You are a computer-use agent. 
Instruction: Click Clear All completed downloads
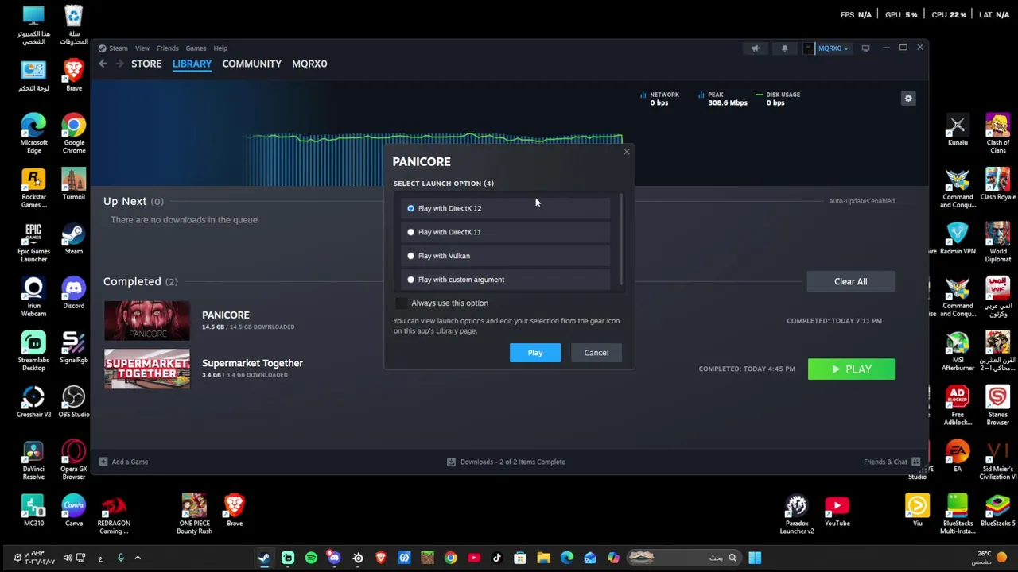[x=851, y=281]
